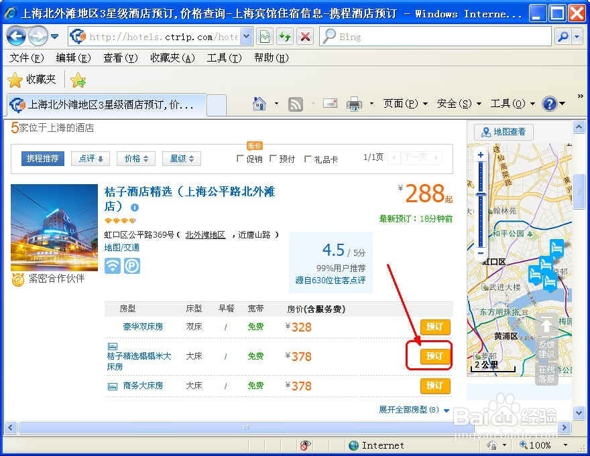Expand the address bar history dropdown

pos(246,37)
